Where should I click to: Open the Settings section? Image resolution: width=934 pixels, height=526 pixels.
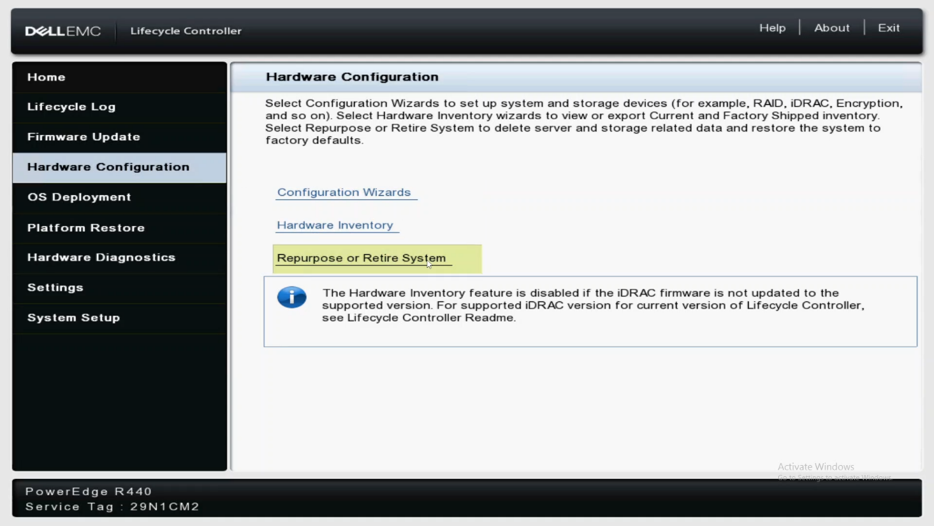(55, 288)
